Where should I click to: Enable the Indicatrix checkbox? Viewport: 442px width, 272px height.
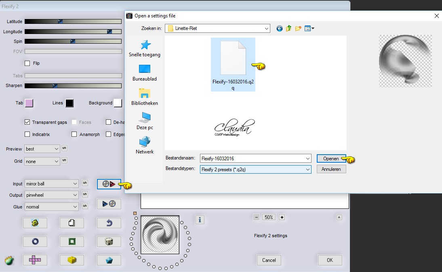point(27,134)
